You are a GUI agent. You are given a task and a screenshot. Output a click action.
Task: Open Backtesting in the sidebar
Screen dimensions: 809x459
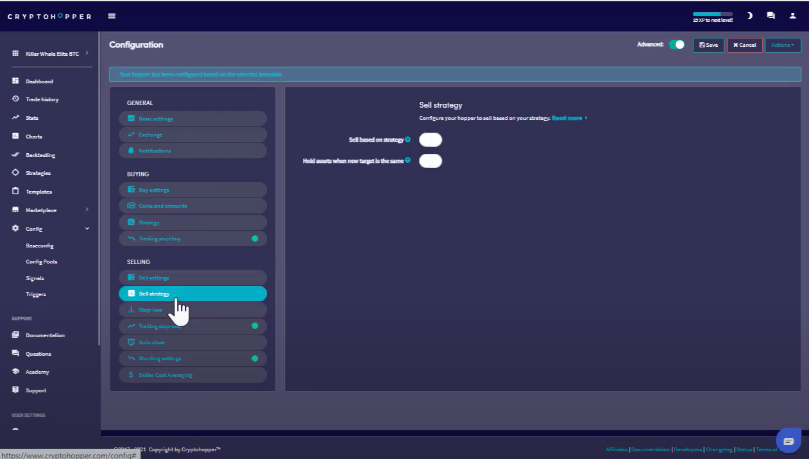pos(40,155)
